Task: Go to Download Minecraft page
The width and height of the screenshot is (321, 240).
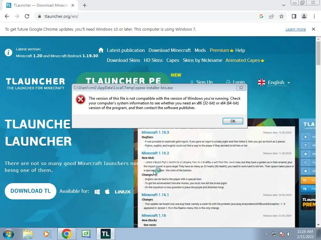Action: (x=170, y=50)
